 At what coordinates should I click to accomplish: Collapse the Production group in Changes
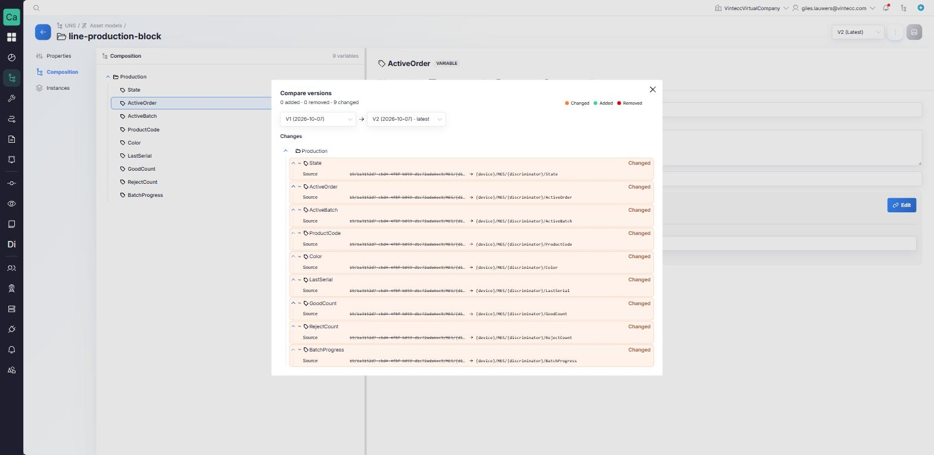[x=286, y=151]
